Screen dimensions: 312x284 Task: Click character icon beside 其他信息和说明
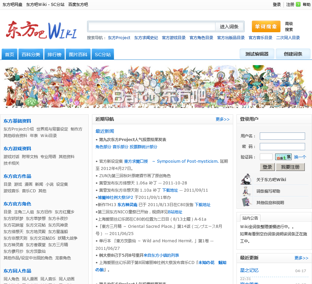[246, 202]
